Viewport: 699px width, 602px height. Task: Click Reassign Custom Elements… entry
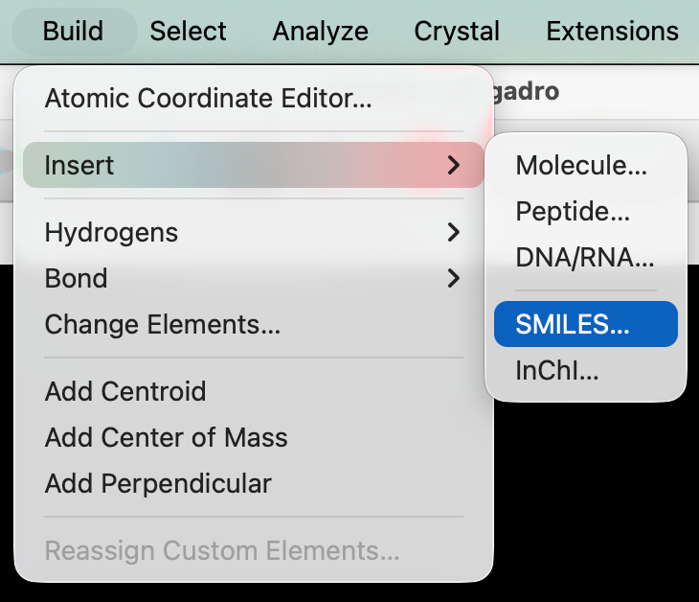pos(222,551)
